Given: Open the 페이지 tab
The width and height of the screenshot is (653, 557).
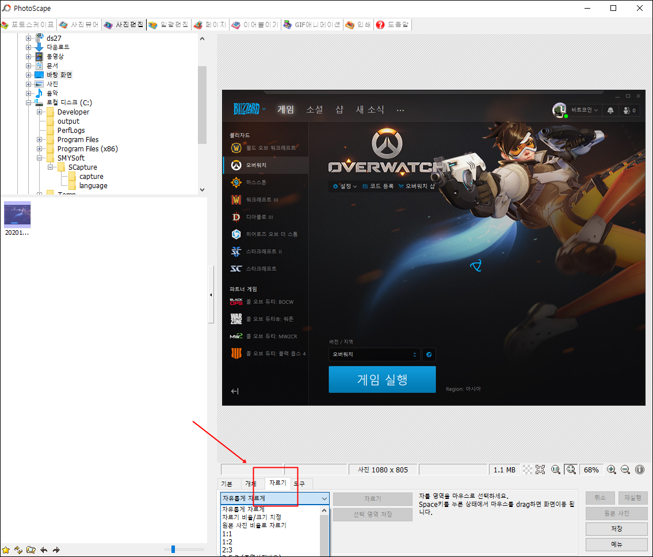Looking at the screenshot, I should 211,25.
